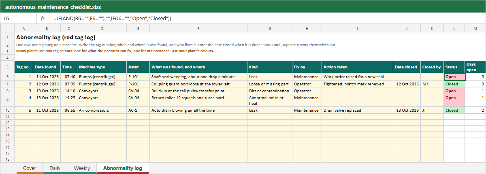Click the 'Dirt or contamination' kind cell
486x174 pixels.
pos(270,91)
